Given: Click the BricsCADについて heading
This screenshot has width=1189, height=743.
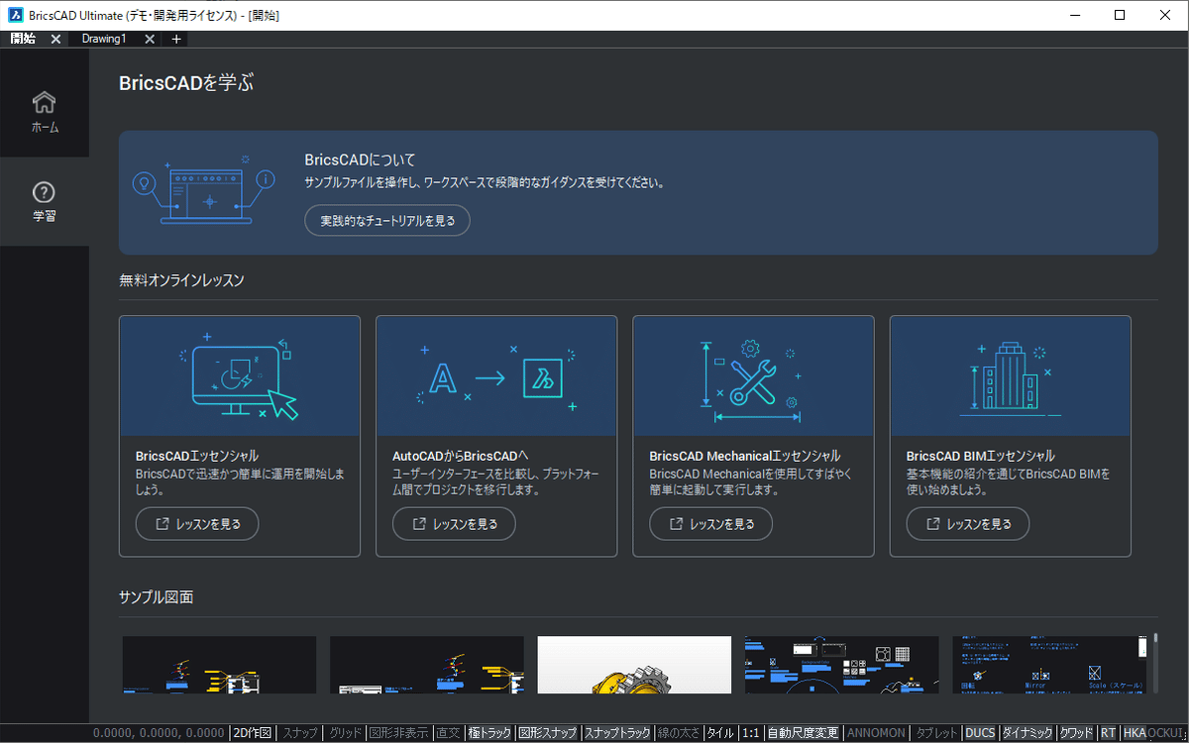Looking at the screenshot, I should pos(361,159).
